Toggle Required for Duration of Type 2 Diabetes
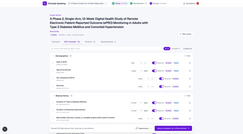 pyautogui.click(x=154, y=103)
